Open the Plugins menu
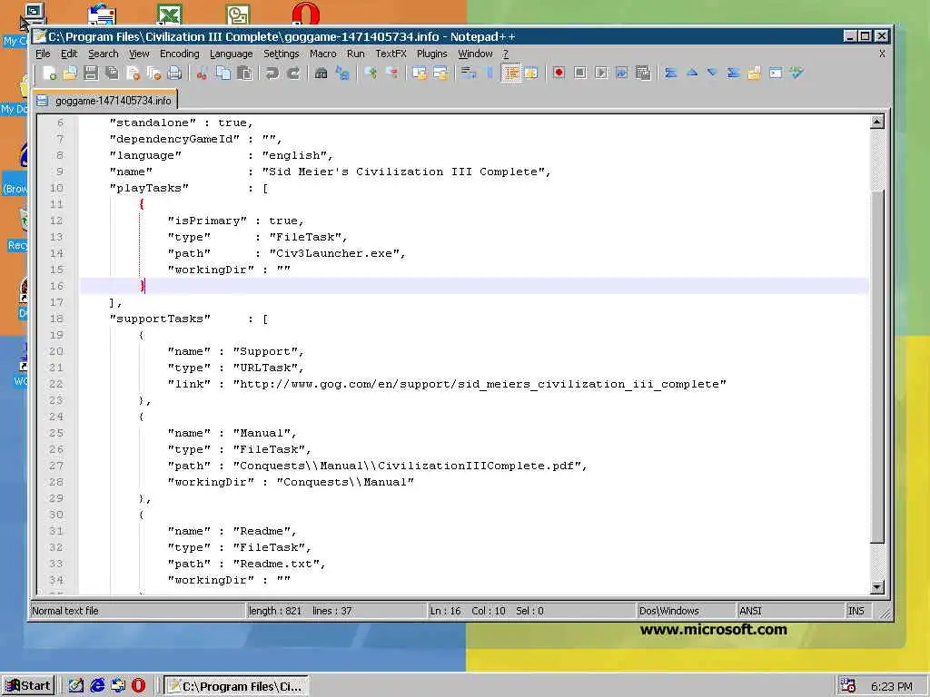The height and width of the screenshot is (697, 930). coord(431,54)
